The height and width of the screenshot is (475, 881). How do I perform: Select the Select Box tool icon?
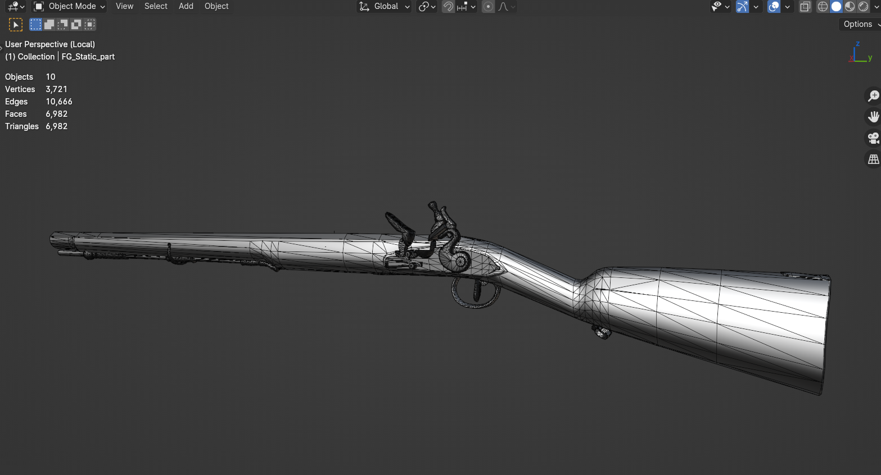click(x=16, y=25)
